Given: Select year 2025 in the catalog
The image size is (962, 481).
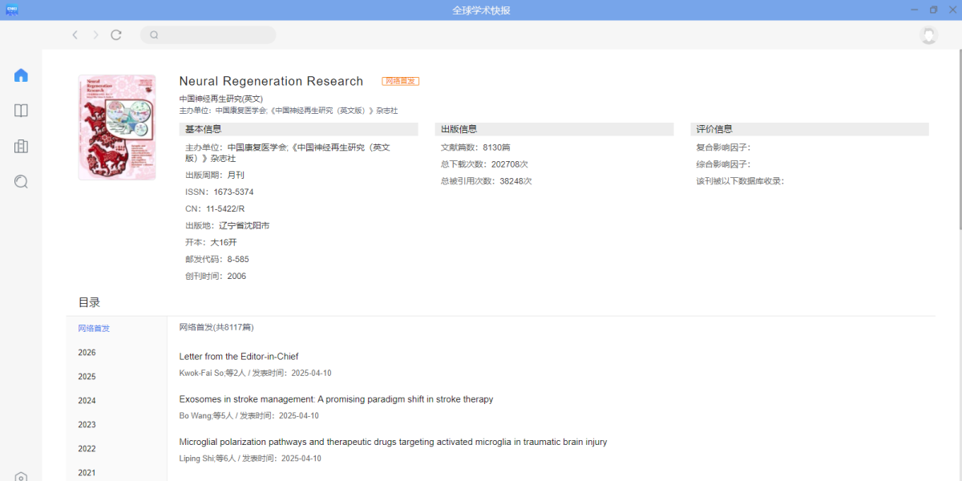Looking at the screenshot, I should pyautogui.click(x=87, y=377).
